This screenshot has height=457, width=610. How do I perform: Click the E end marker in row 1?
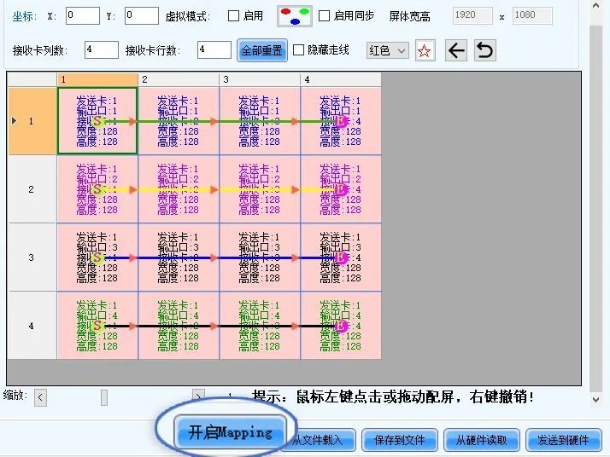pos(341,122)
